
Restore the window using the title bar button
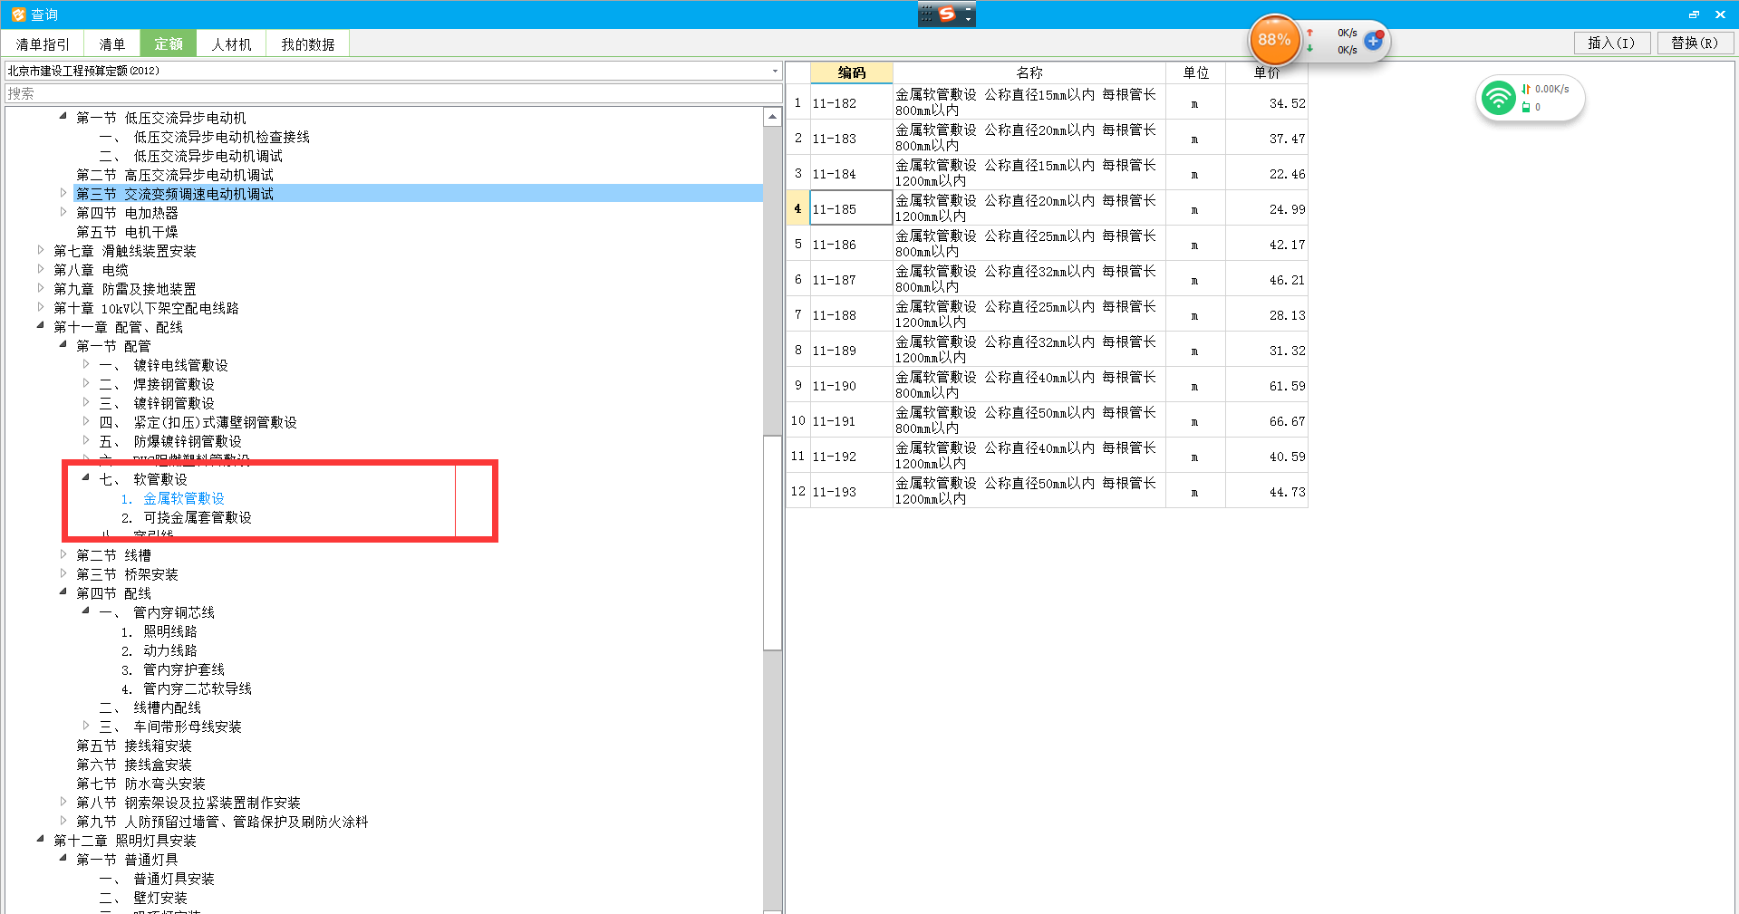[x=1694, y=14]
